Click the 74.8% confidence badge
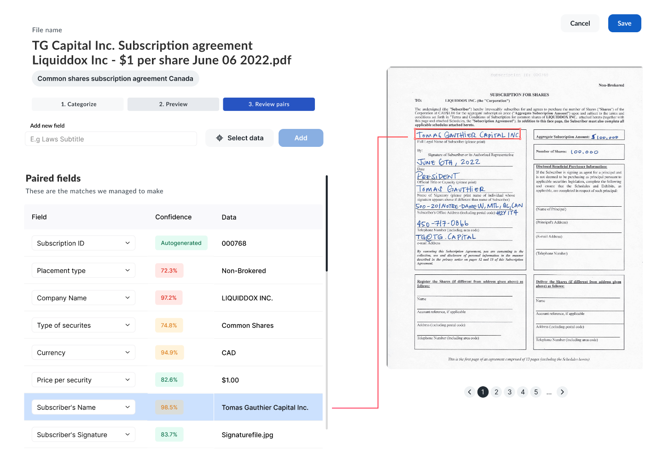 pos(169,325)
